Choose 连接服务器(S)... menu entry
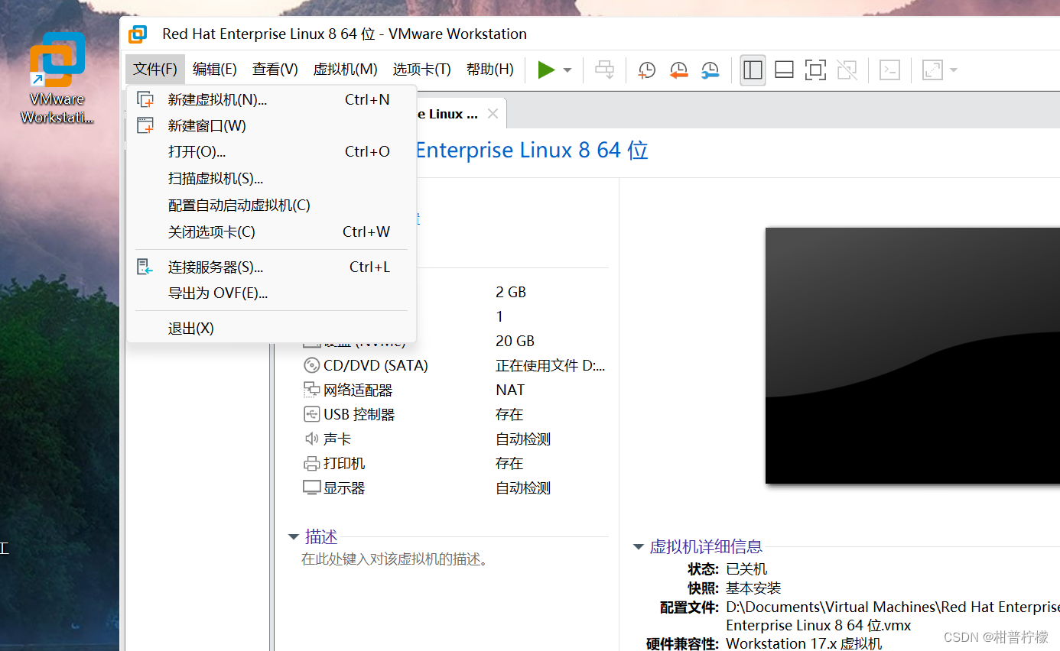The width and height of the screenshot is (1060, 651). pos(272,267)
